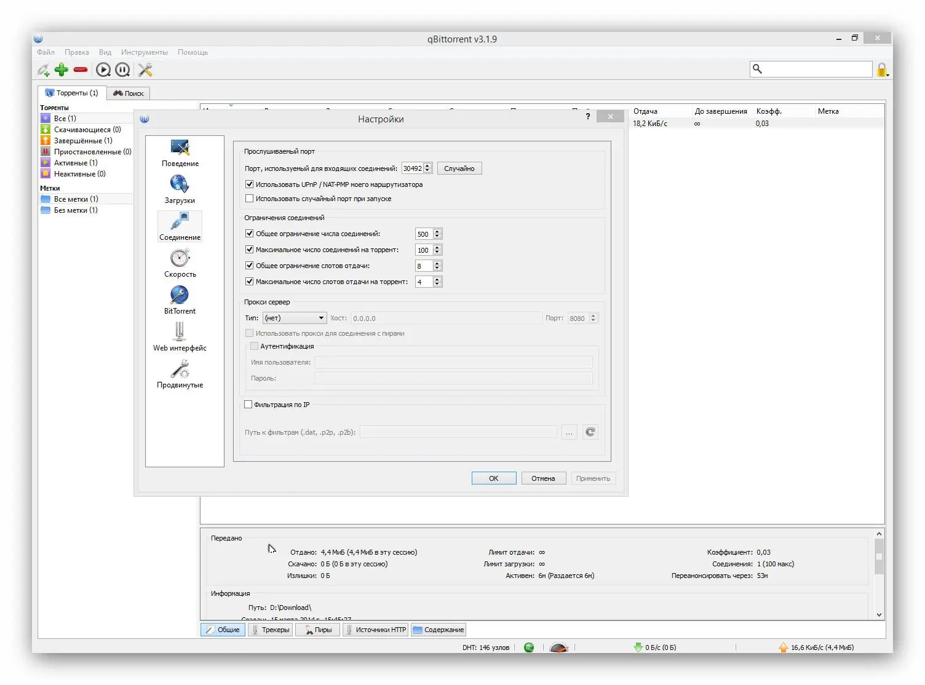925x685 pixels.
Task: Click the lock icon beside the search box
Action: 882,70
